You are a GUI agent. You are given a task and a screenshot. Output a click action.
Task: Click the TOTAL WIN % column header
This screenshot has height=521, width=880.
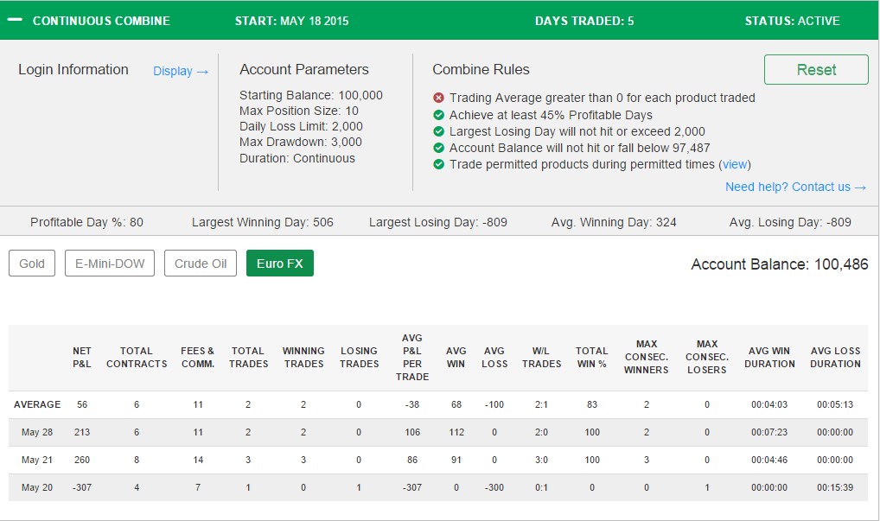point(591,357)
